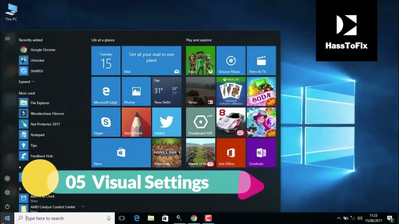The height and width of the screenshot is (224, 399).
Task: Click the Settings gear in Start menu
Action: pos(7,193)
